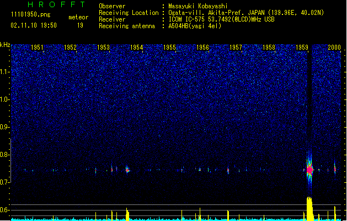Click the 1958 time axis label
This screenshot has height=221, width=347.
(269, 48)
